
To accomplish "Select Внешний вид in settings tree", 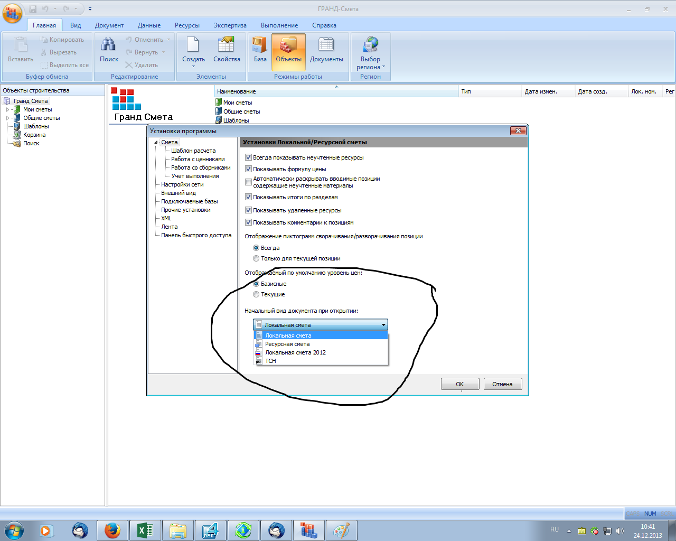I will coord(179,193).
